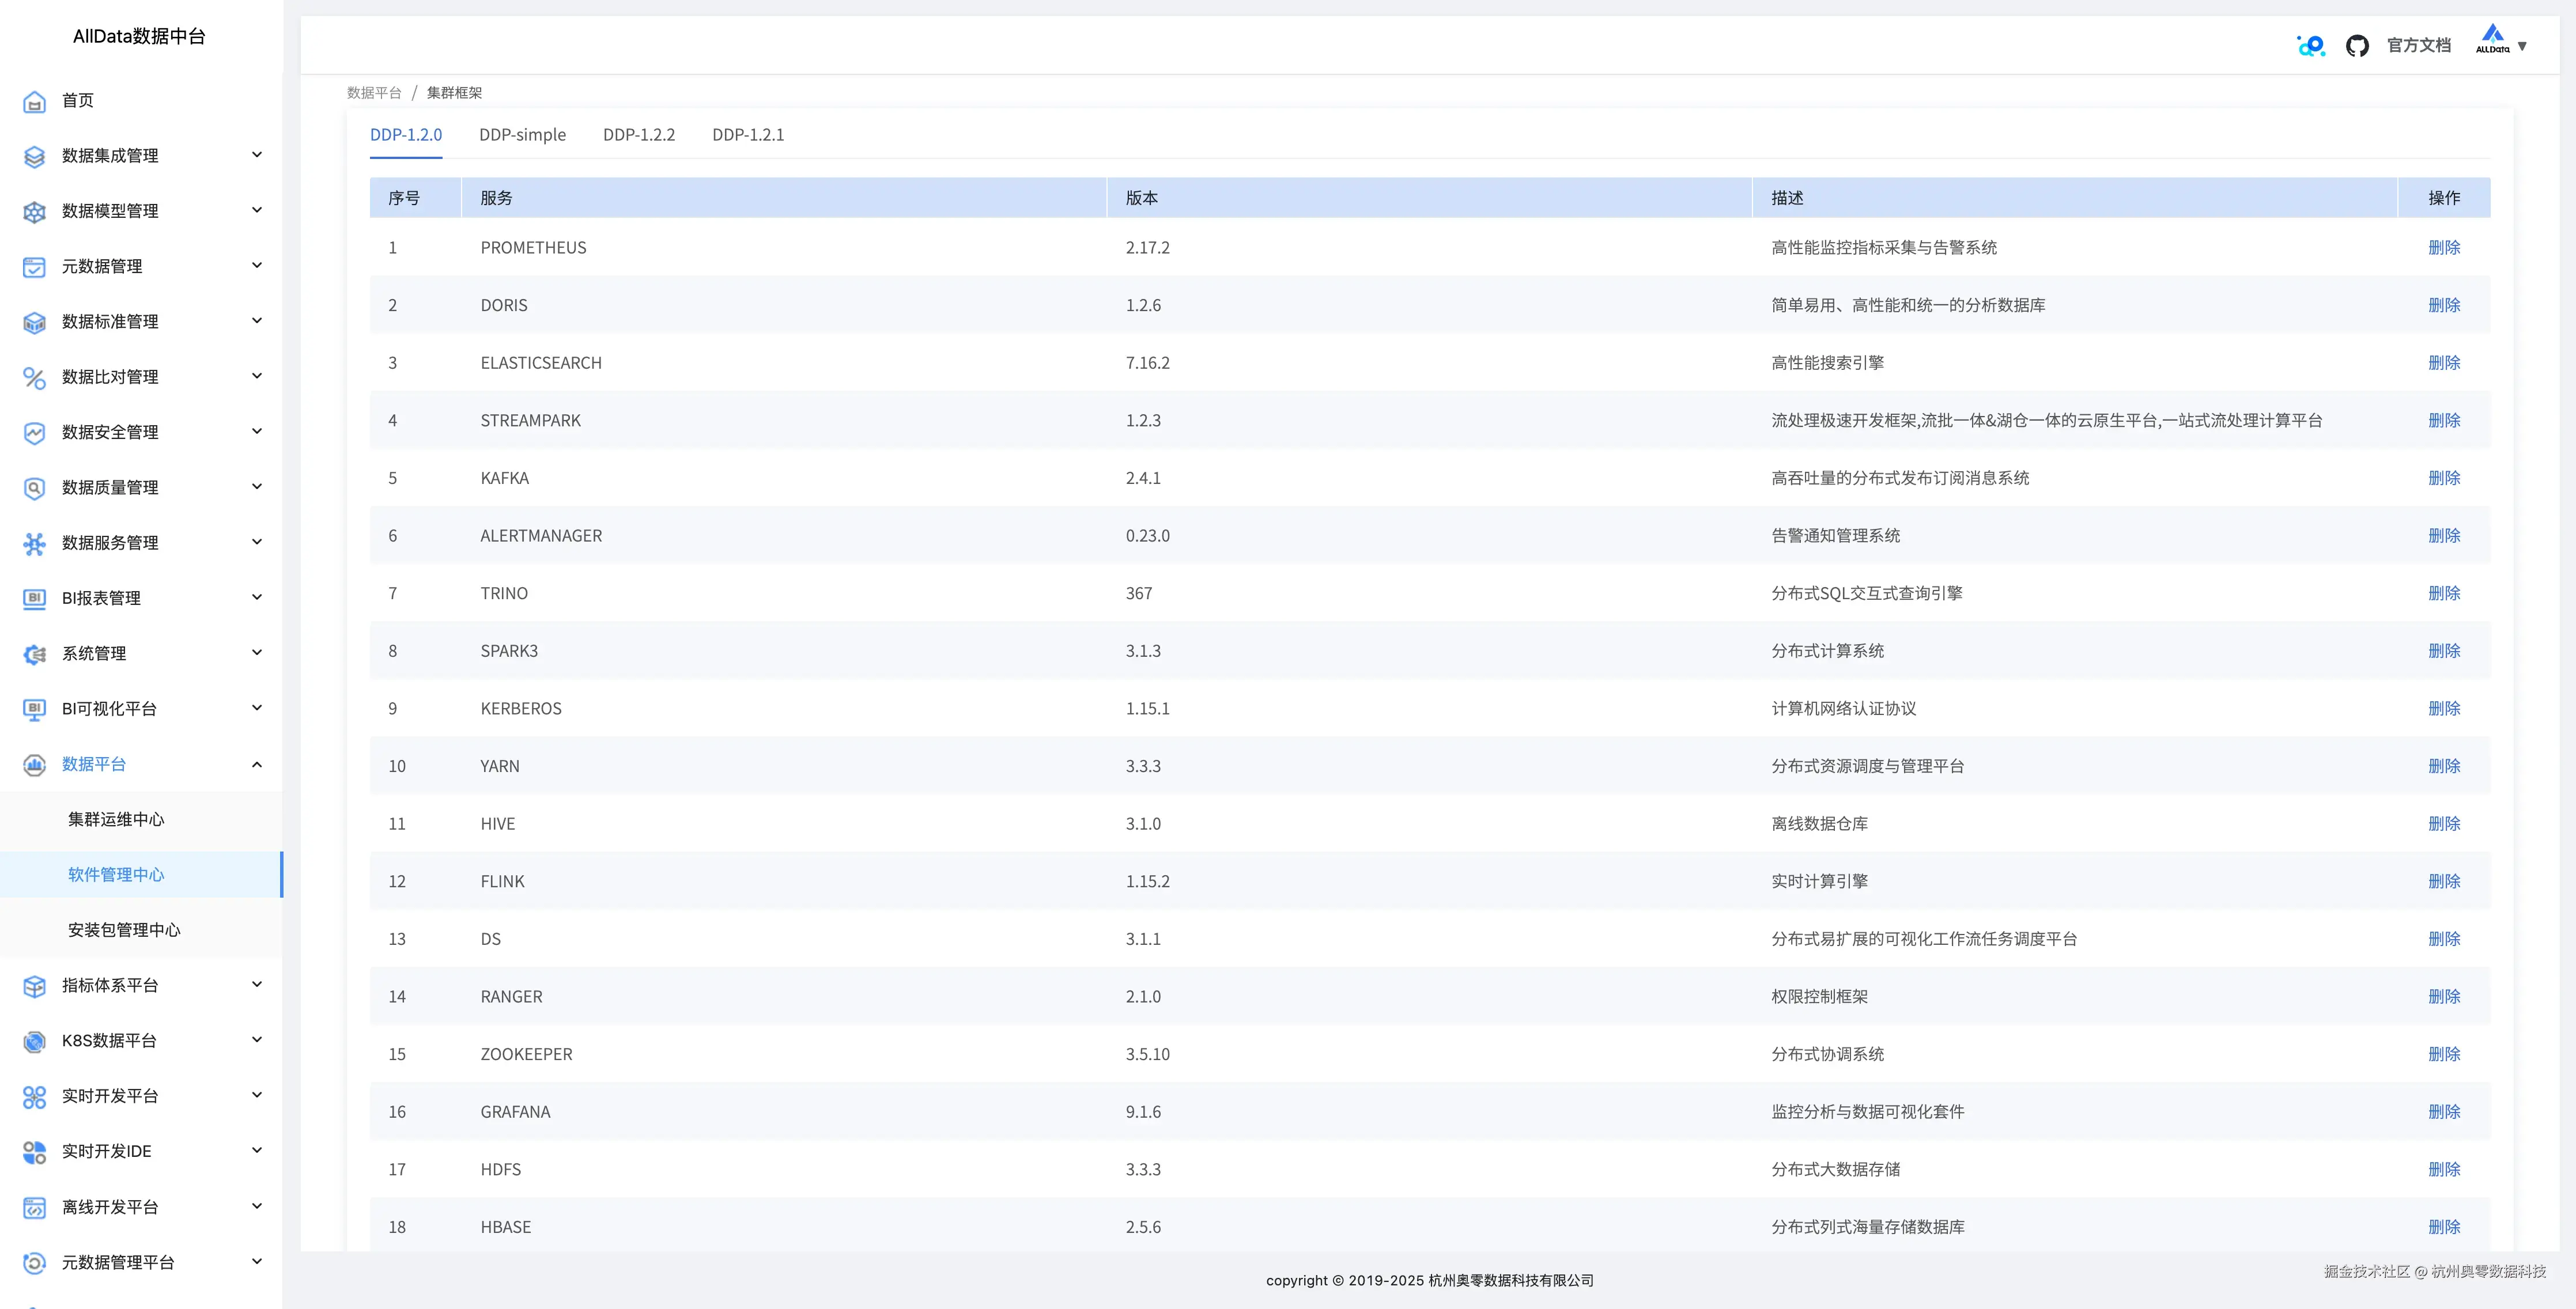Screen dimensions: 2576x1309
Task: Open the DDP-1.2.1 tab
Action: click(747, 135)
